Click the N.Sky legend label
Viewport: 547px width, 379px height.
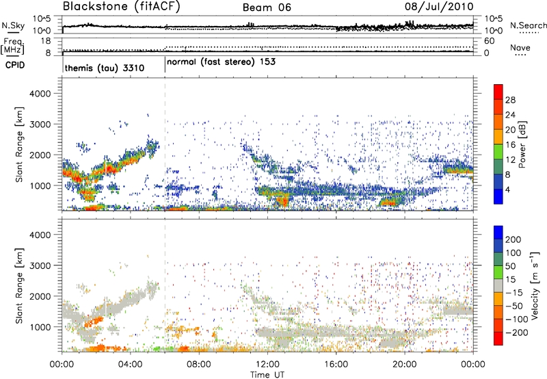[13, 25]
